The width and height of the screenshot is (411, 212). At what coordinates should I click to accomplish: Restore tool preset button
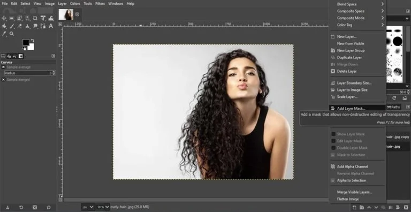coord(21,207)
